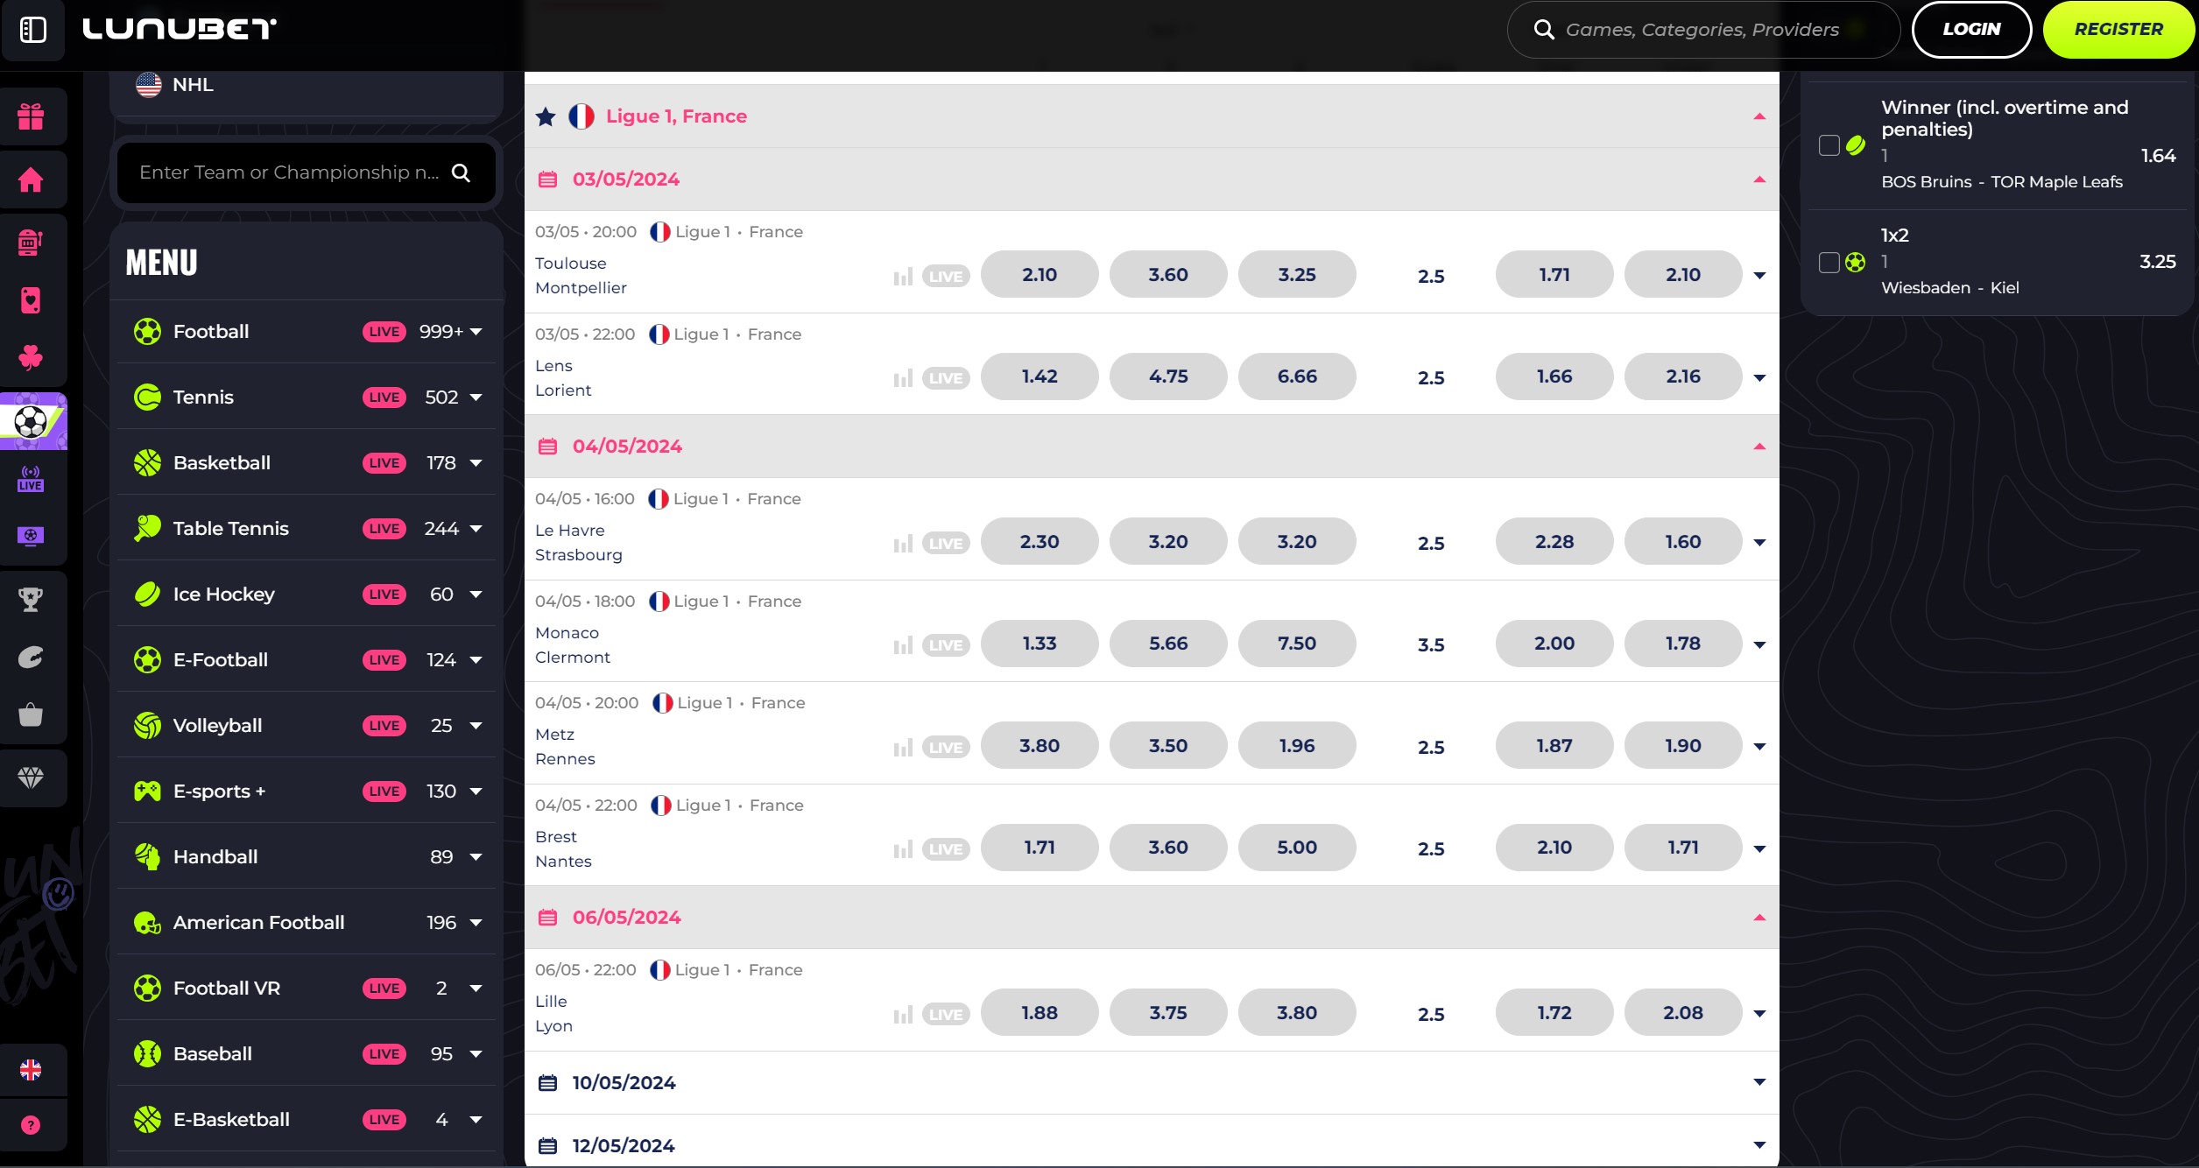Image resolution: width=2199 pixels, height=1168 pixels.
Task: Select Lens vs Lorient draw odds 4.75
Action: click(x=1168, y=376)
